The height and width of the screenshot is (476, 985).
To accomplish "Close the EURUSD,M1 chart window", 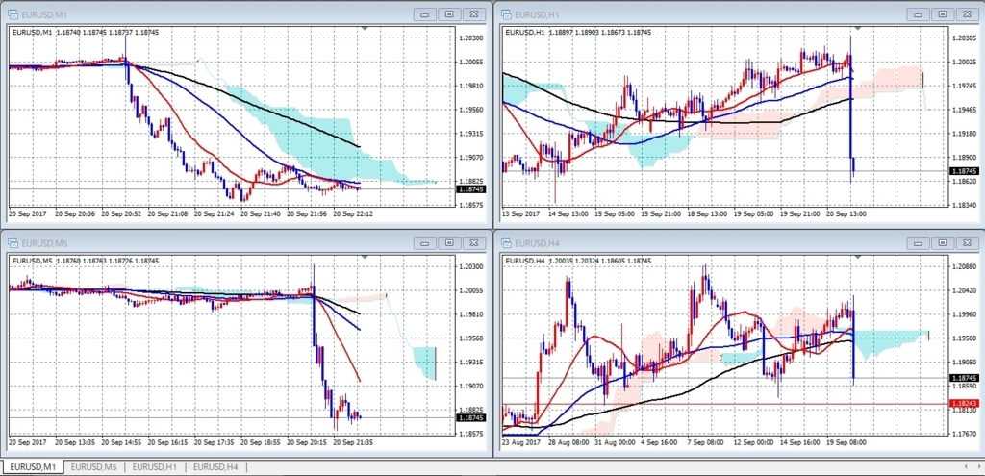I will tap(474, 13).
